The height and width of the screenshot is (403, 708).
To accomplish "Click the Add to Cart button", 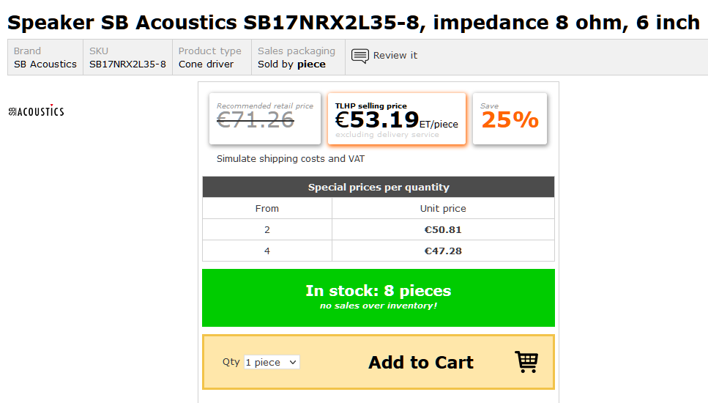I will (x=379, y=362).
